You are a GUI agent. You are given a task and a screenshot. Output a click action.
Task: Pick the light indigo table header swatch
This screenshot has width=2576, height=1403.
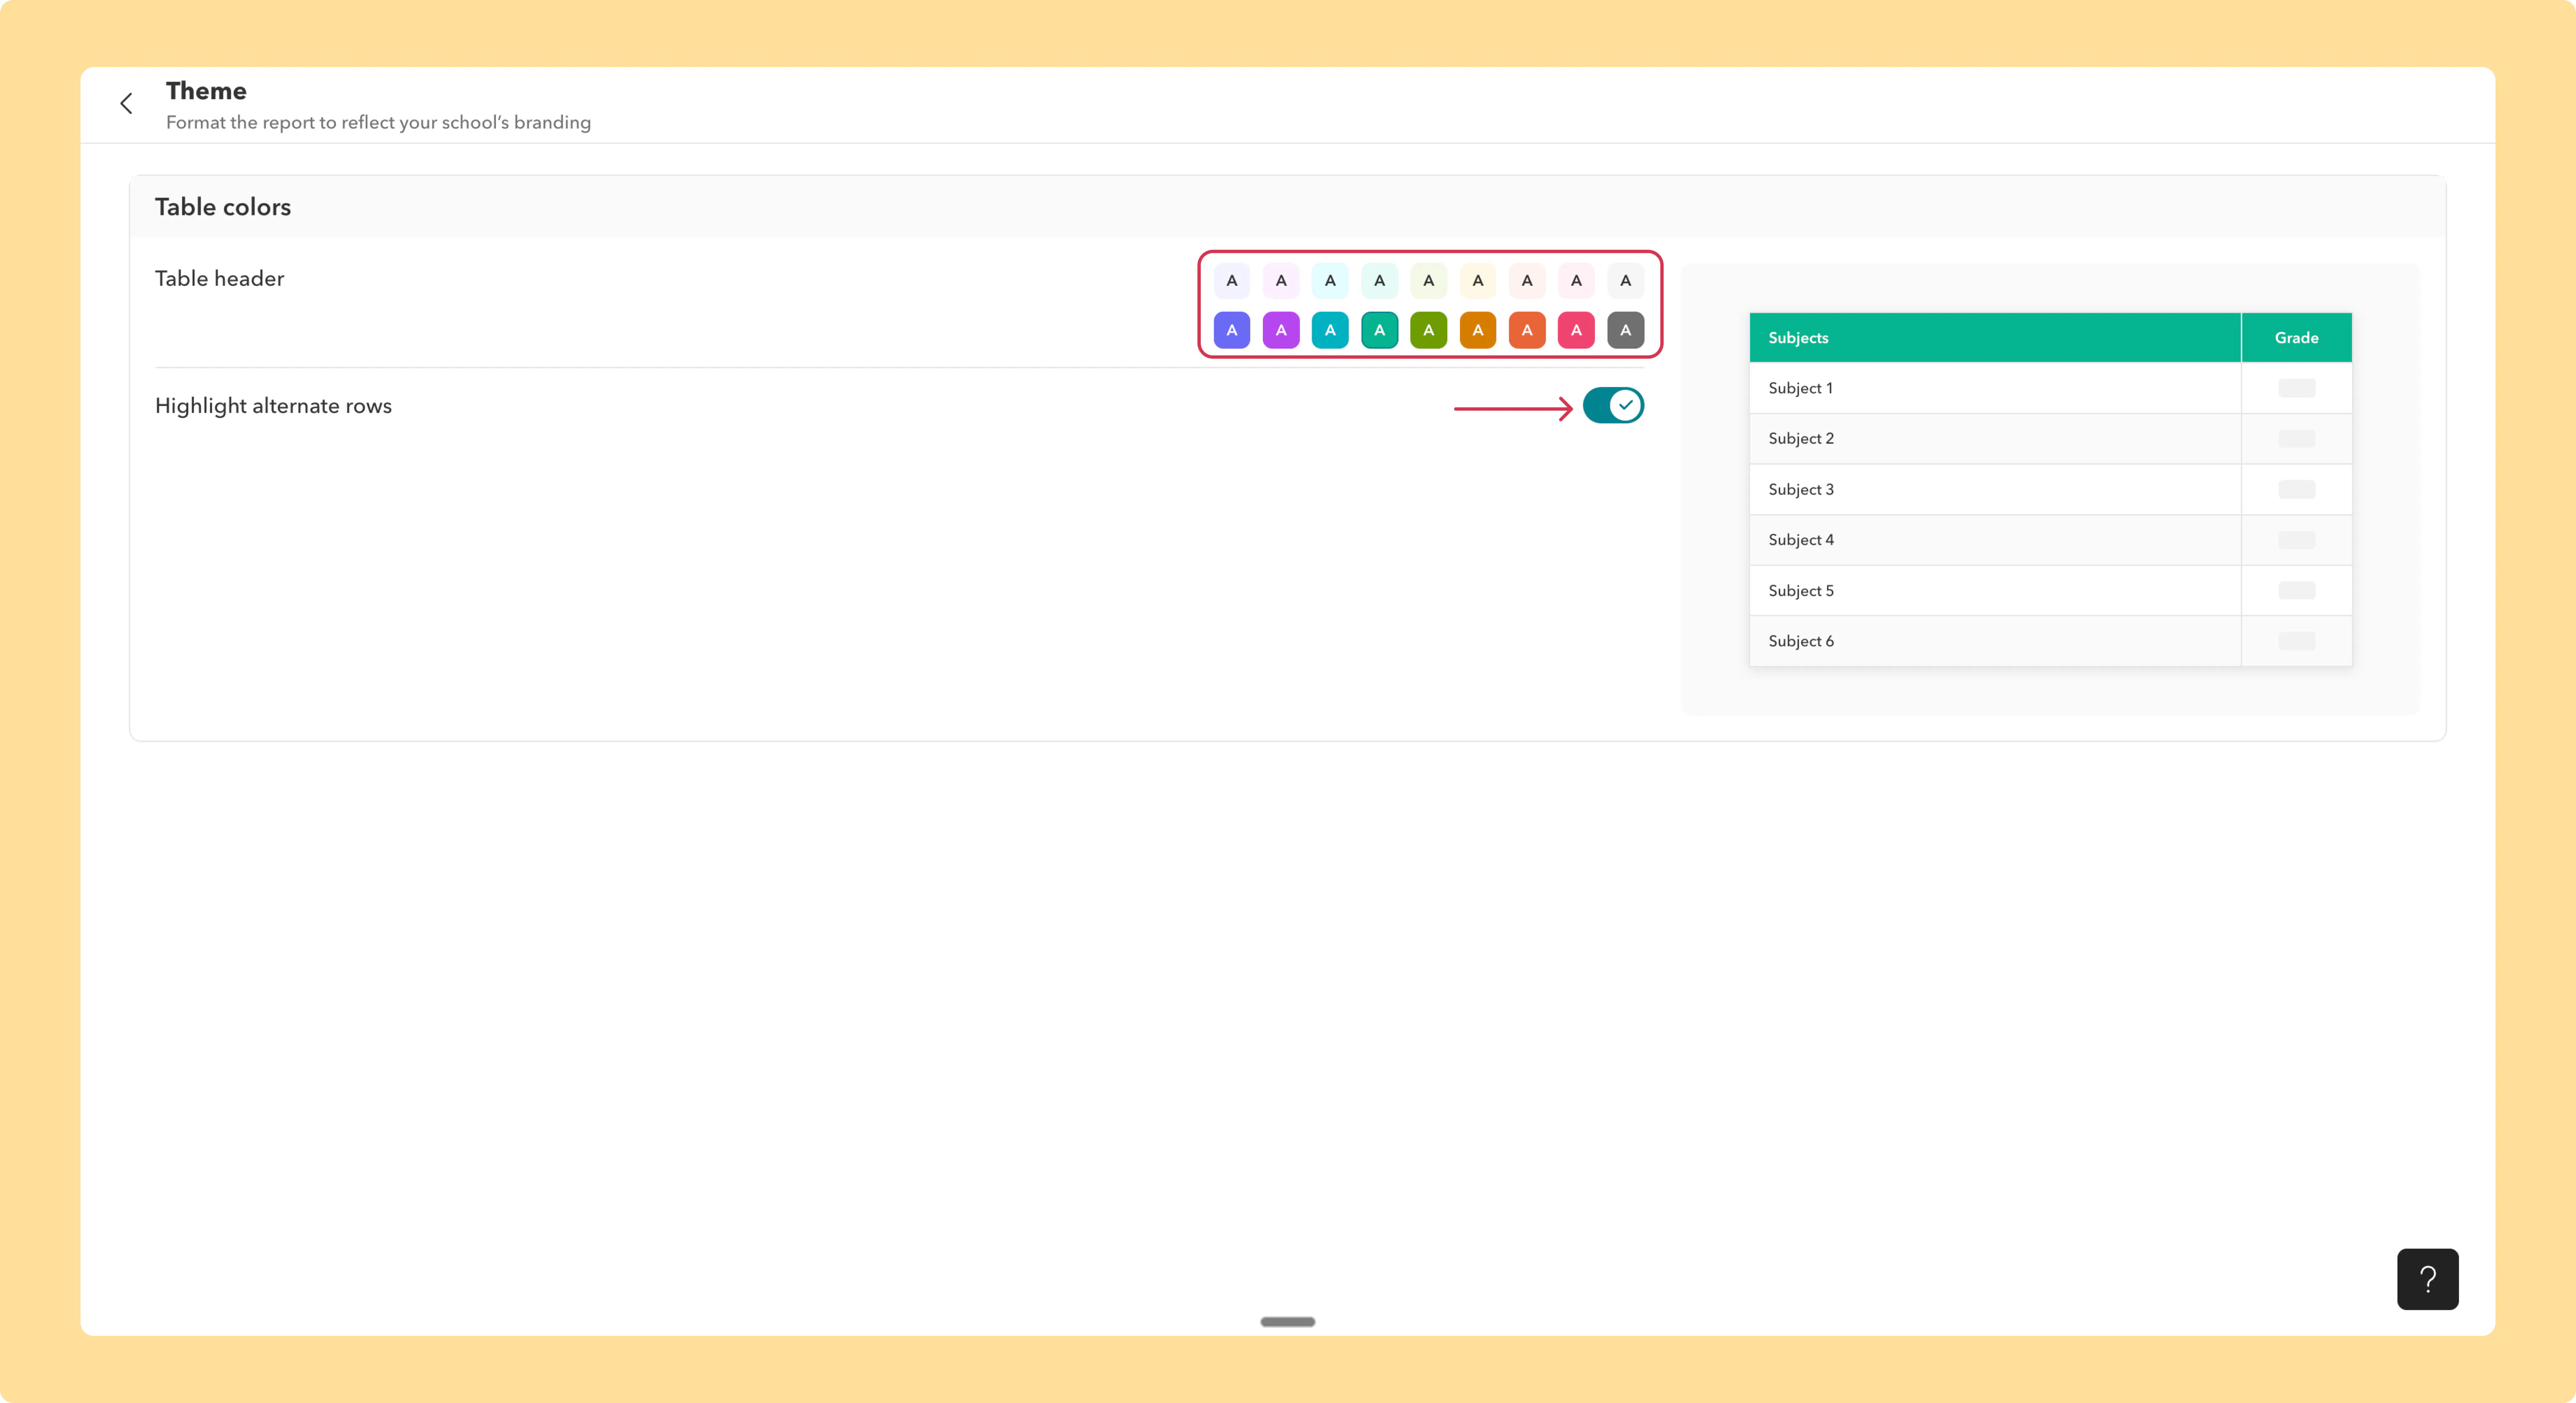(1232, 281)
